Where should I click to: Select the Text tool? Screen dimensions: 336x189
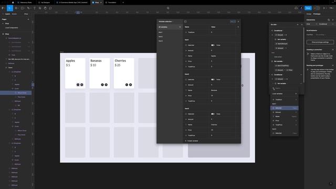click(x=35, y=8)
